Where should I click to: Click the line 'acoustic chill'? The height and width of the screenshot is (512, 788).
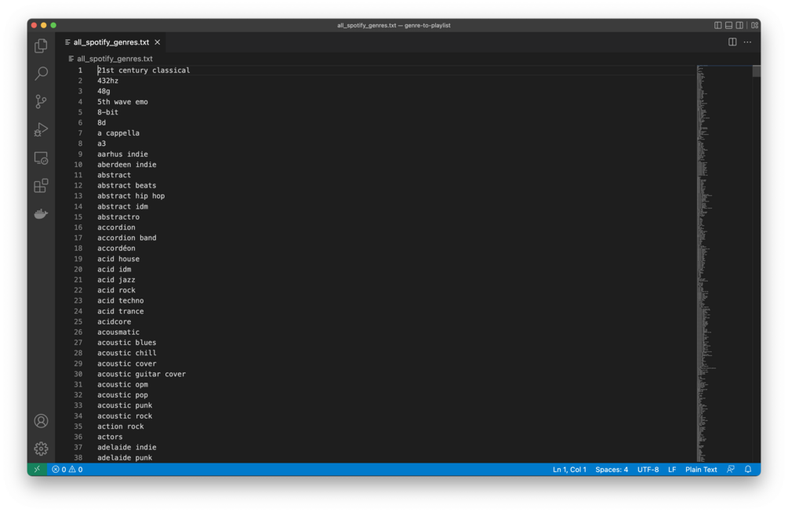[127, 353]
